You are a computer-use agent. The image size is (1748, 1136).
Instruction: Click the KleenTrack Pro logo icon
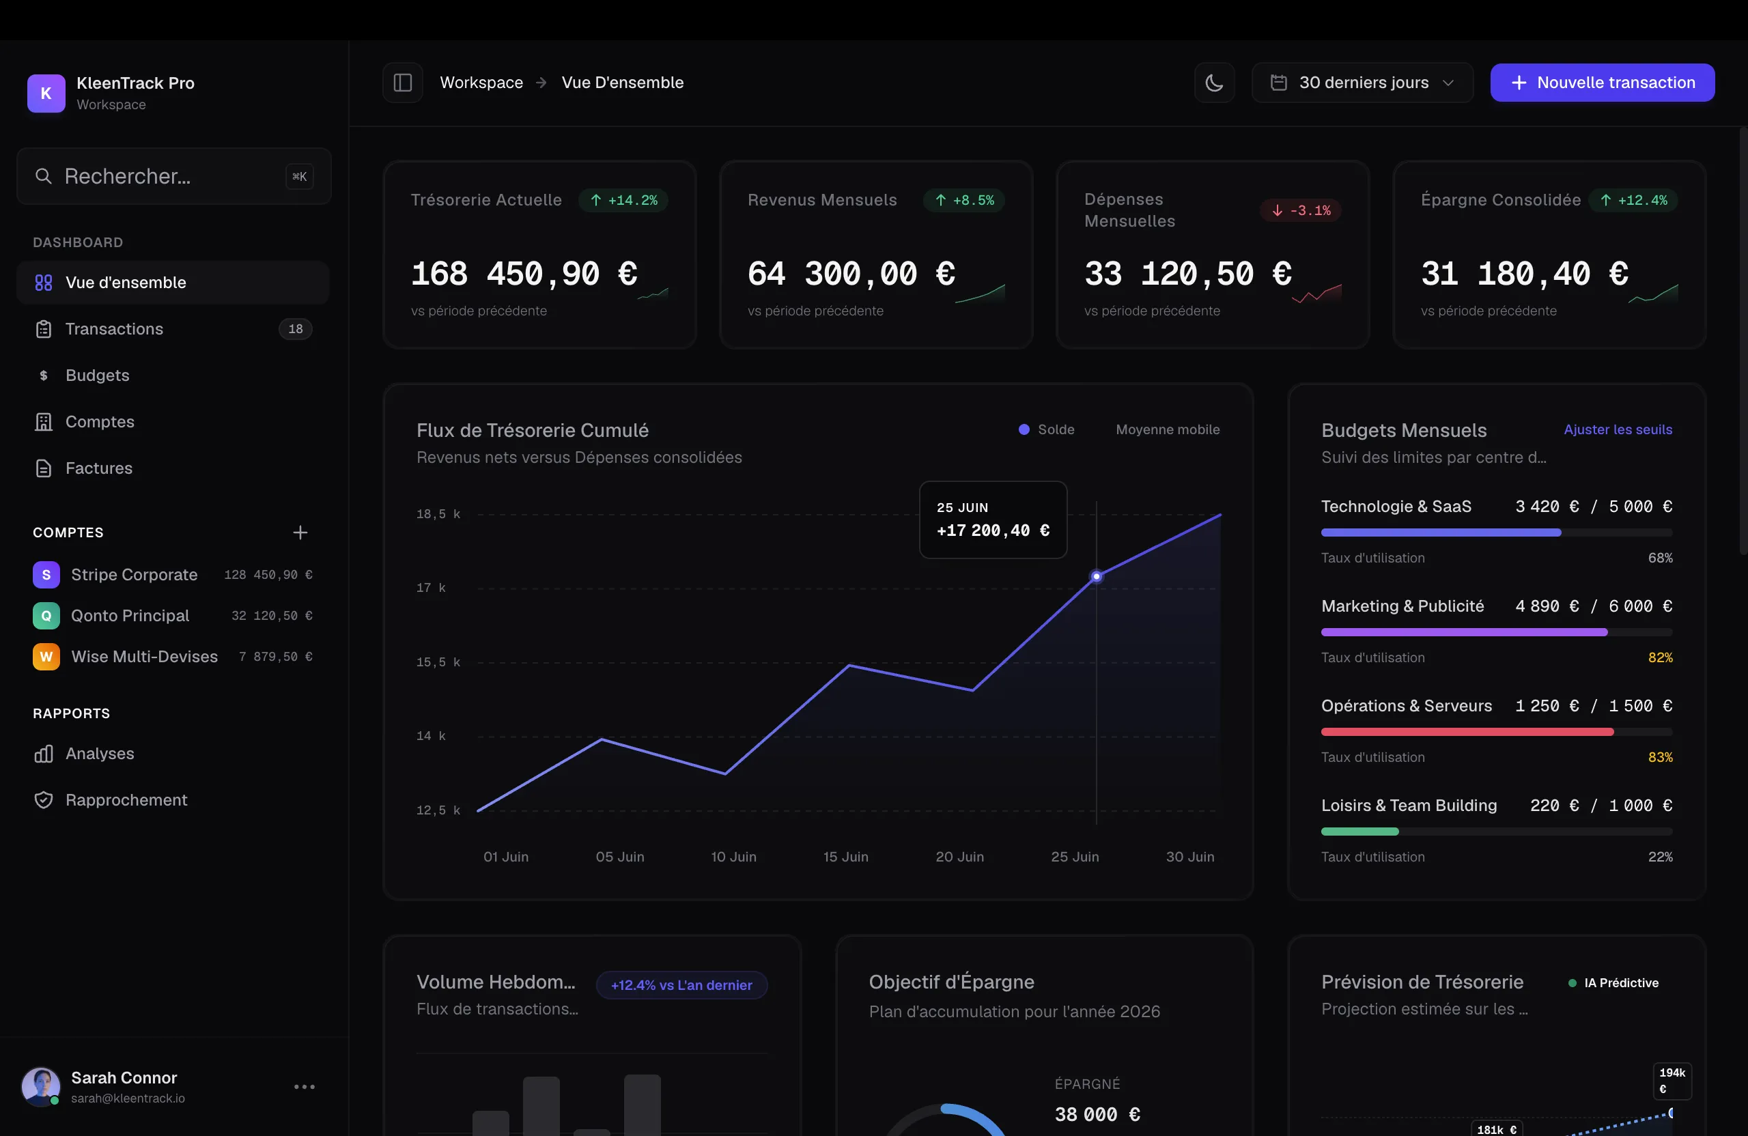46,94
